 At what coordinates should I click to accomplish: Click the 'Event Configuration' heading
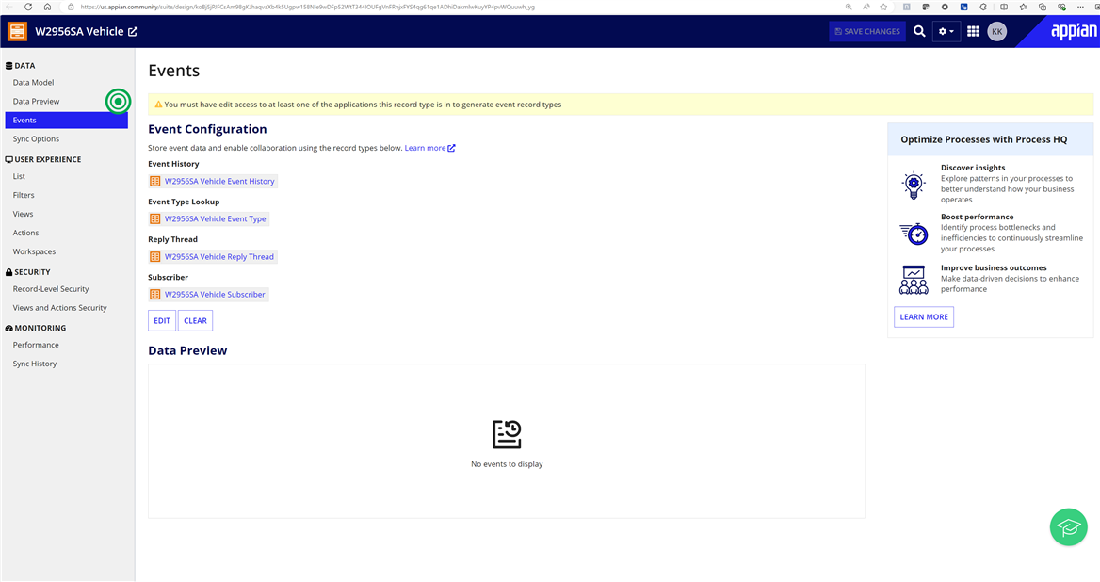click(x=207, y=129)
